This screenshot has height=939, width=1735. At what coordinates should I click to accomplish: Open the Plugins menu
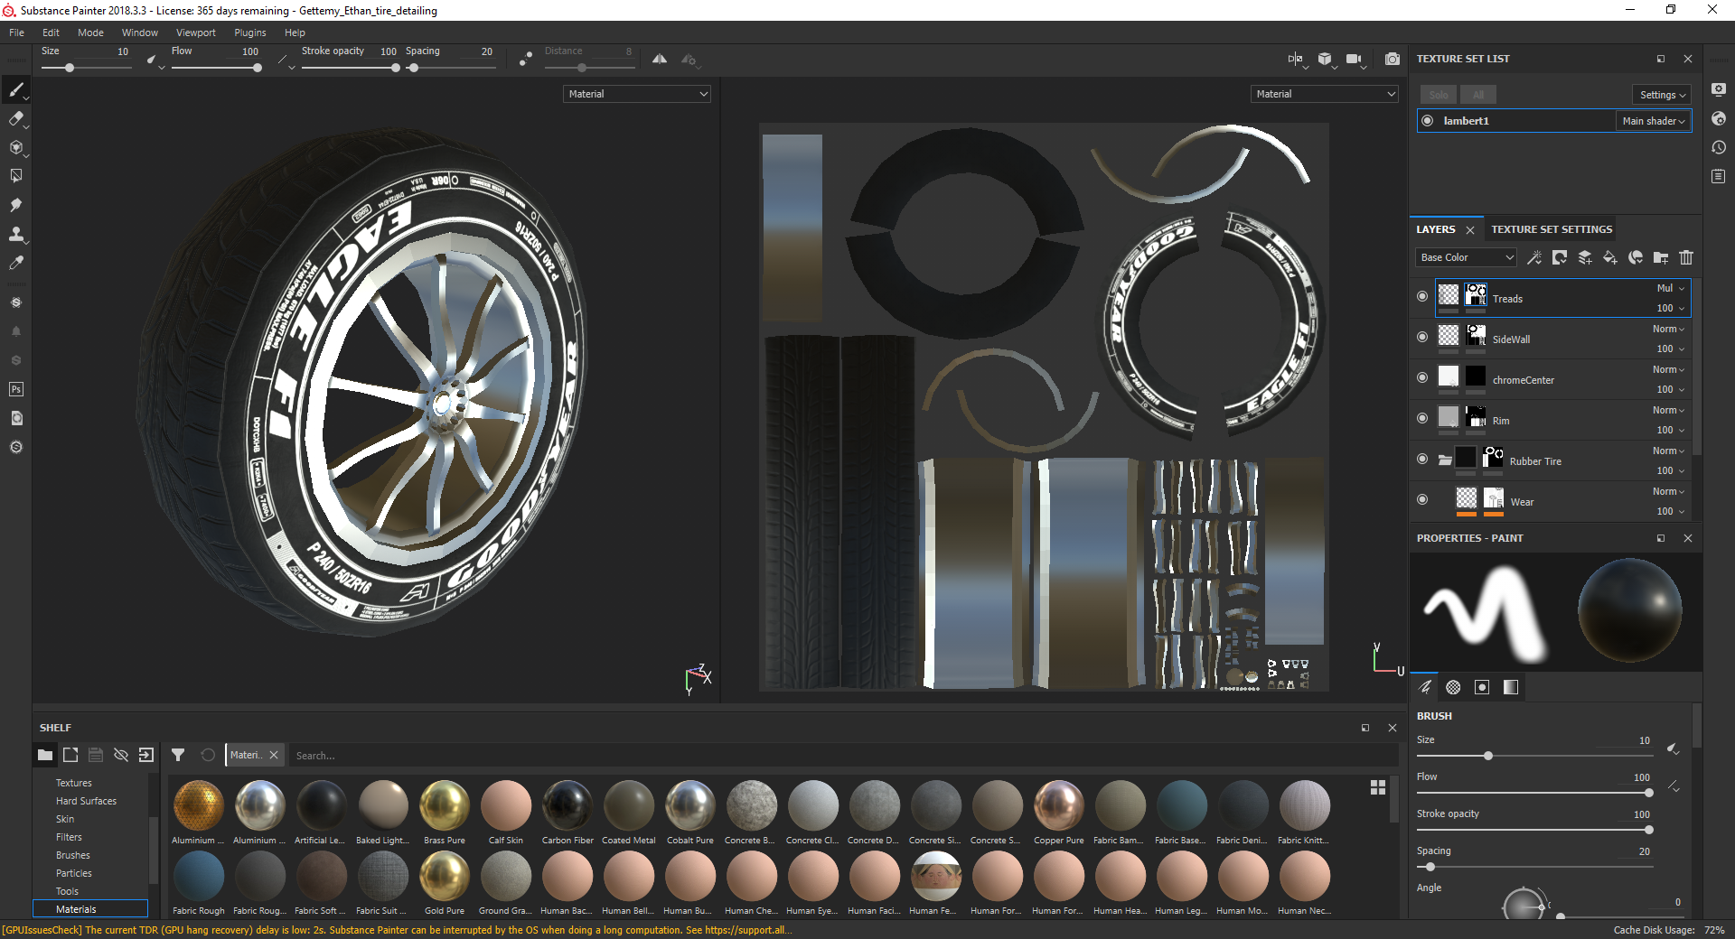click(250, 33)
